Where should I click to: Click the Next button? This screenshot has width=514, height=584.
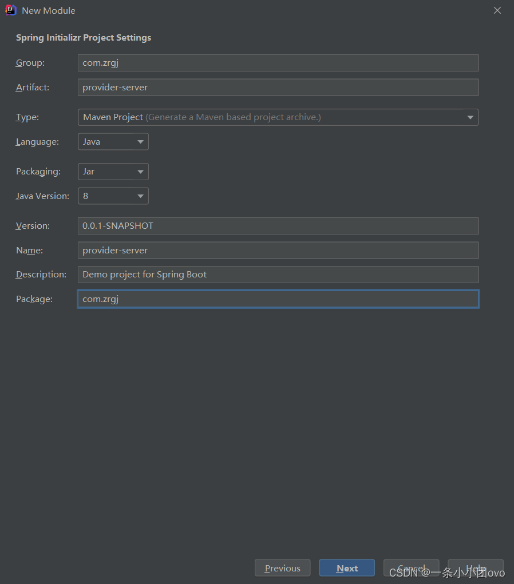point(347,568)
